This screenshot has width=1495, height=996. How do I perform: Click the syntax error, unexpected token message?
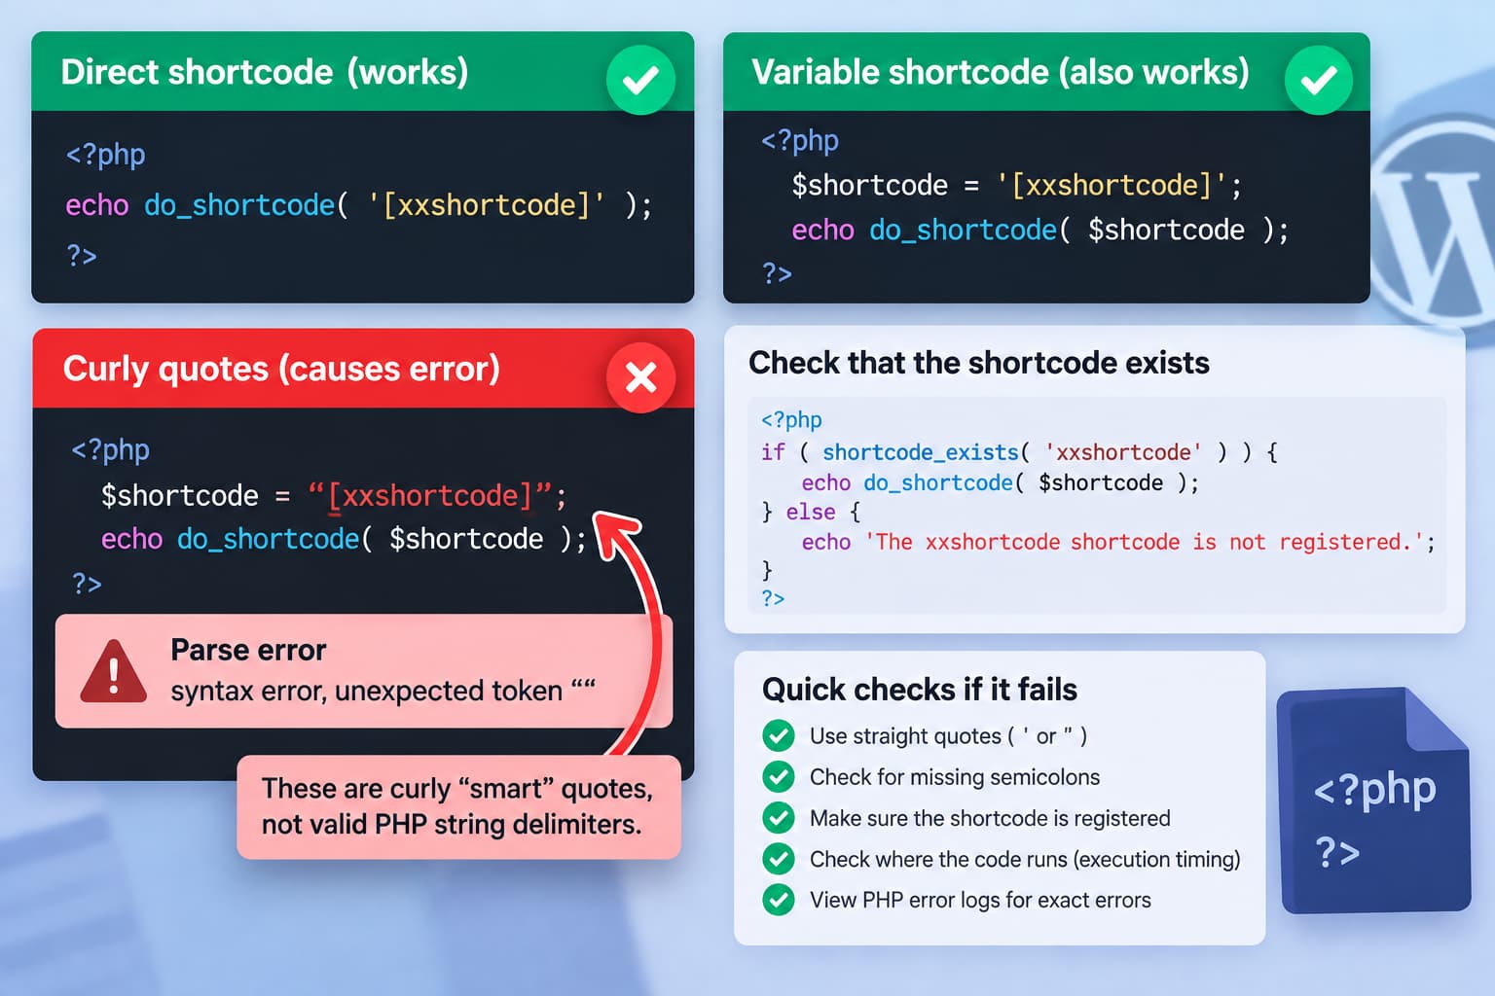pyautogui.click(x=383, y=691)
